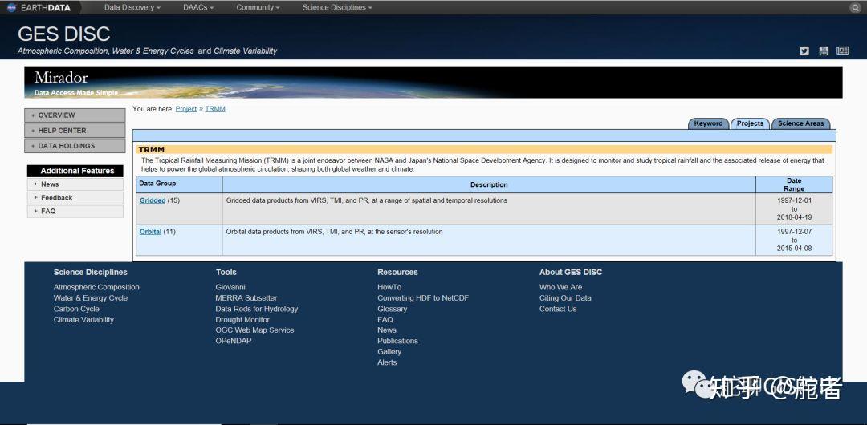The width and height of the screenshot is (867, 425).
Task: Expand the News item under Additional Features
Action: click(75, 184)
